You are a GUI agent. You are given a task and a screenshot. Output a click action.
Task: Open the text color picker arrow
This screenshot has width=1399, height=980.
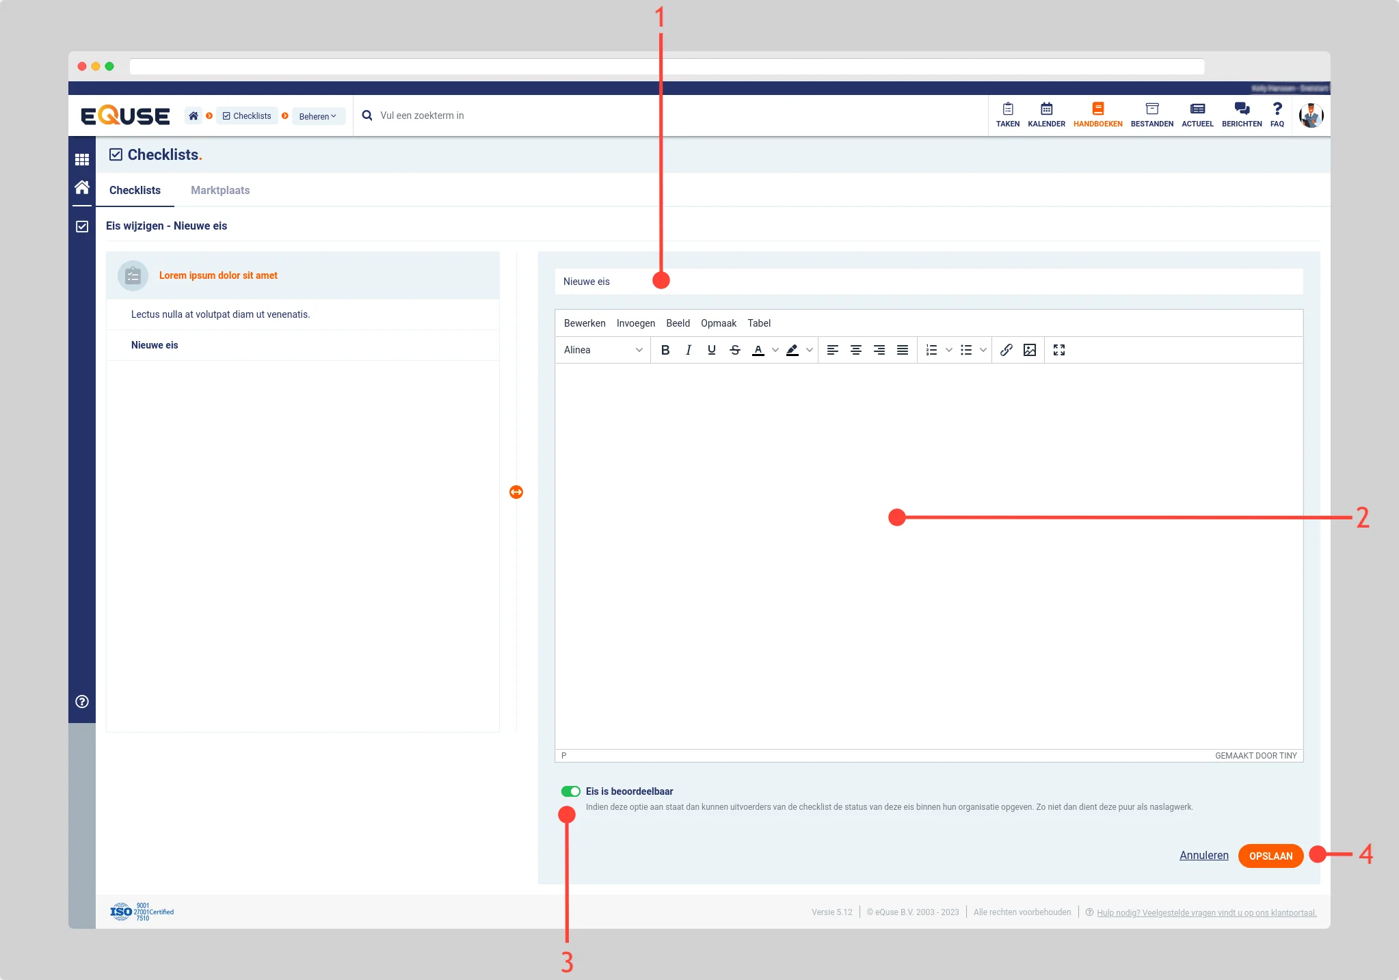click(775, 350)
